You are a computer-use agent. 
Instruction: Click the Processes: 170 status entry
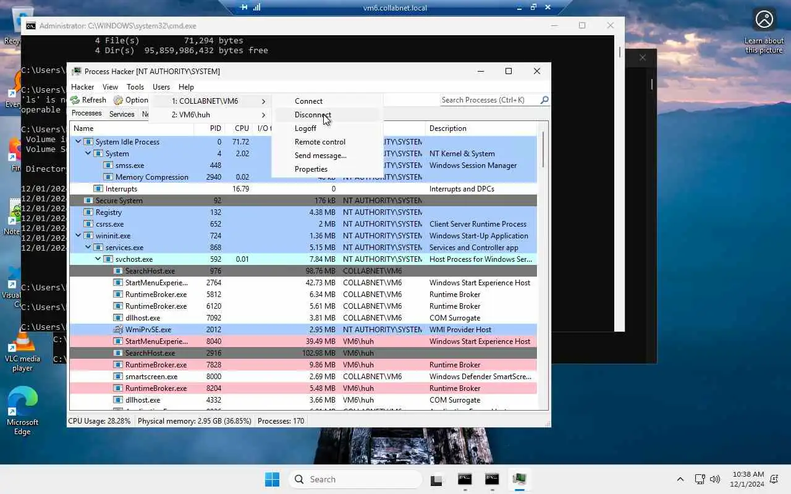tap(281, 421)
